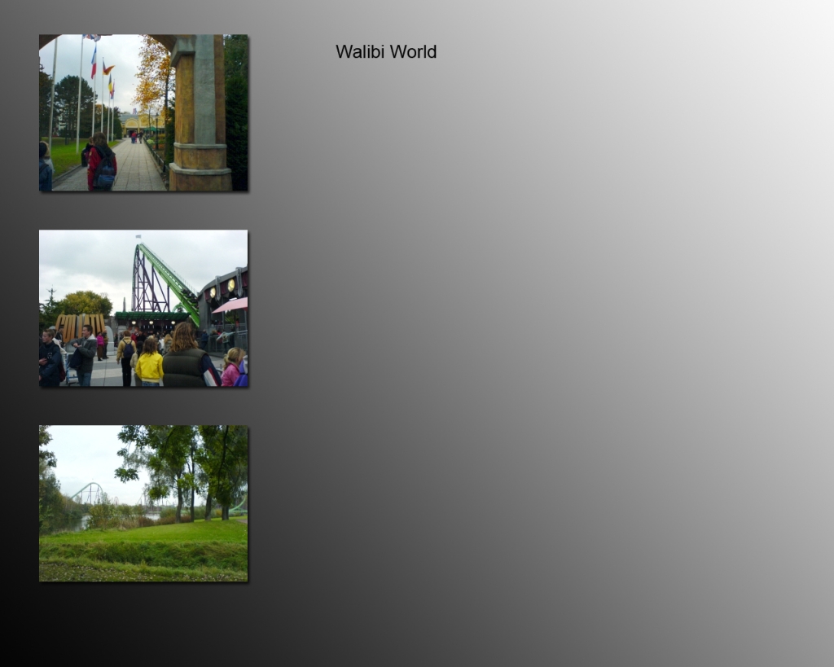Screen dimensions: 834x667
Task: Click the Walibi World title text
Action: [385, 51]
